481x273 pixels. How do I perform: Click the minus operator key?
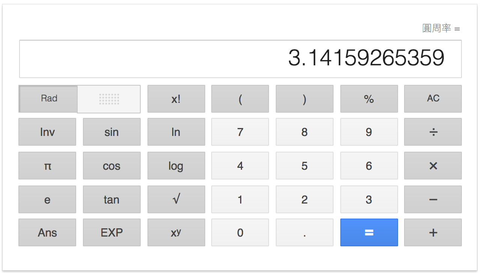(433, 199)
